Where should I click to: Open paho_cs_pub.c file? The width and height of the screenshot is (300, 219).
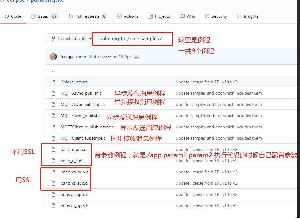[74, 172]
